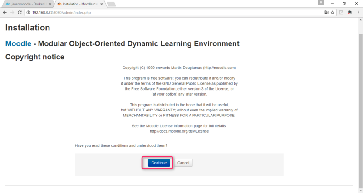The height and width of the screenshot is (193, 363).
Task: Reload the page with the refresh icon
Action: (20, 13)
